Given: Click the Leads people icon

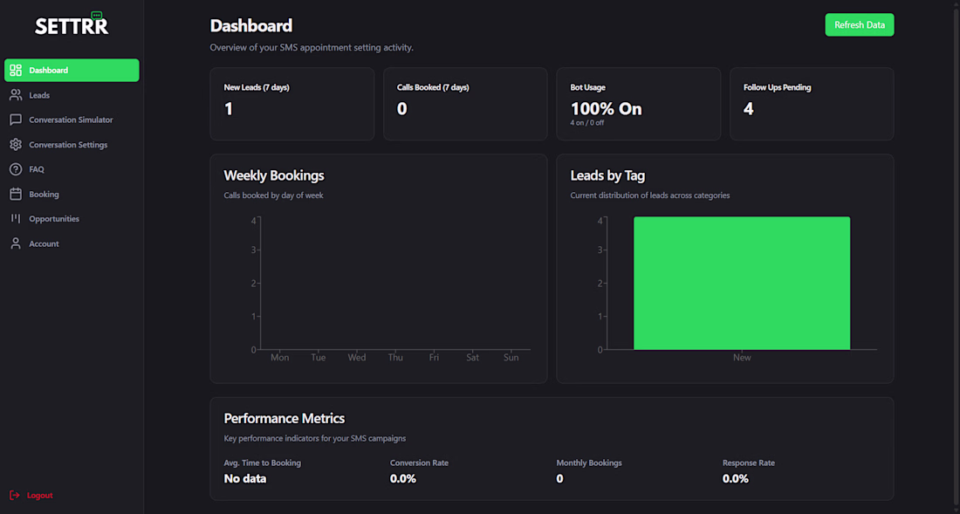Looking at the screenshot, I should [x=16, y=95].
